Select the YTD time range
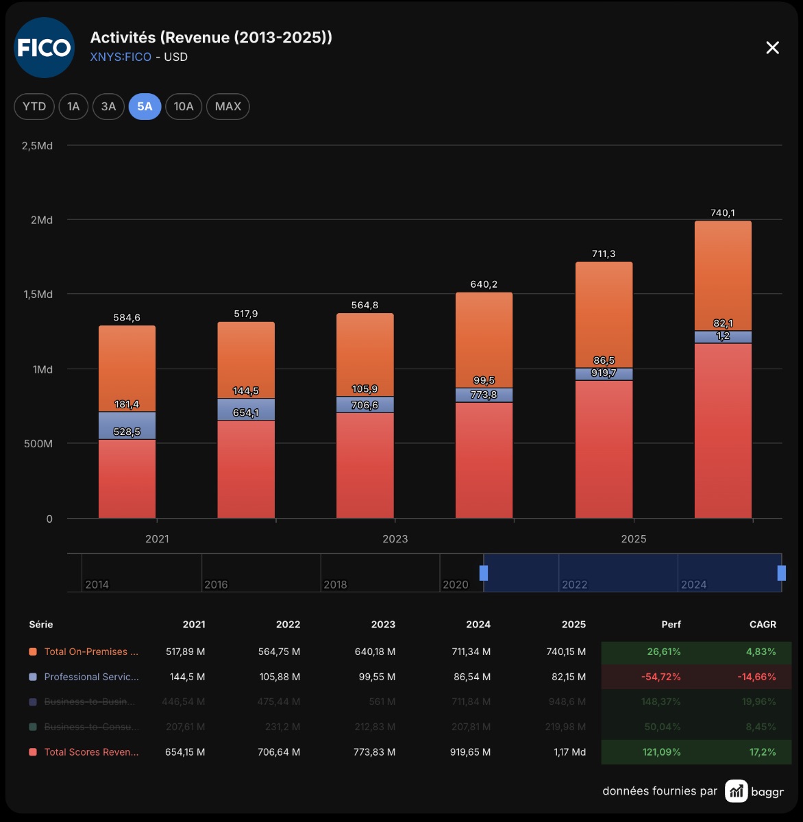 pos(34,106)
